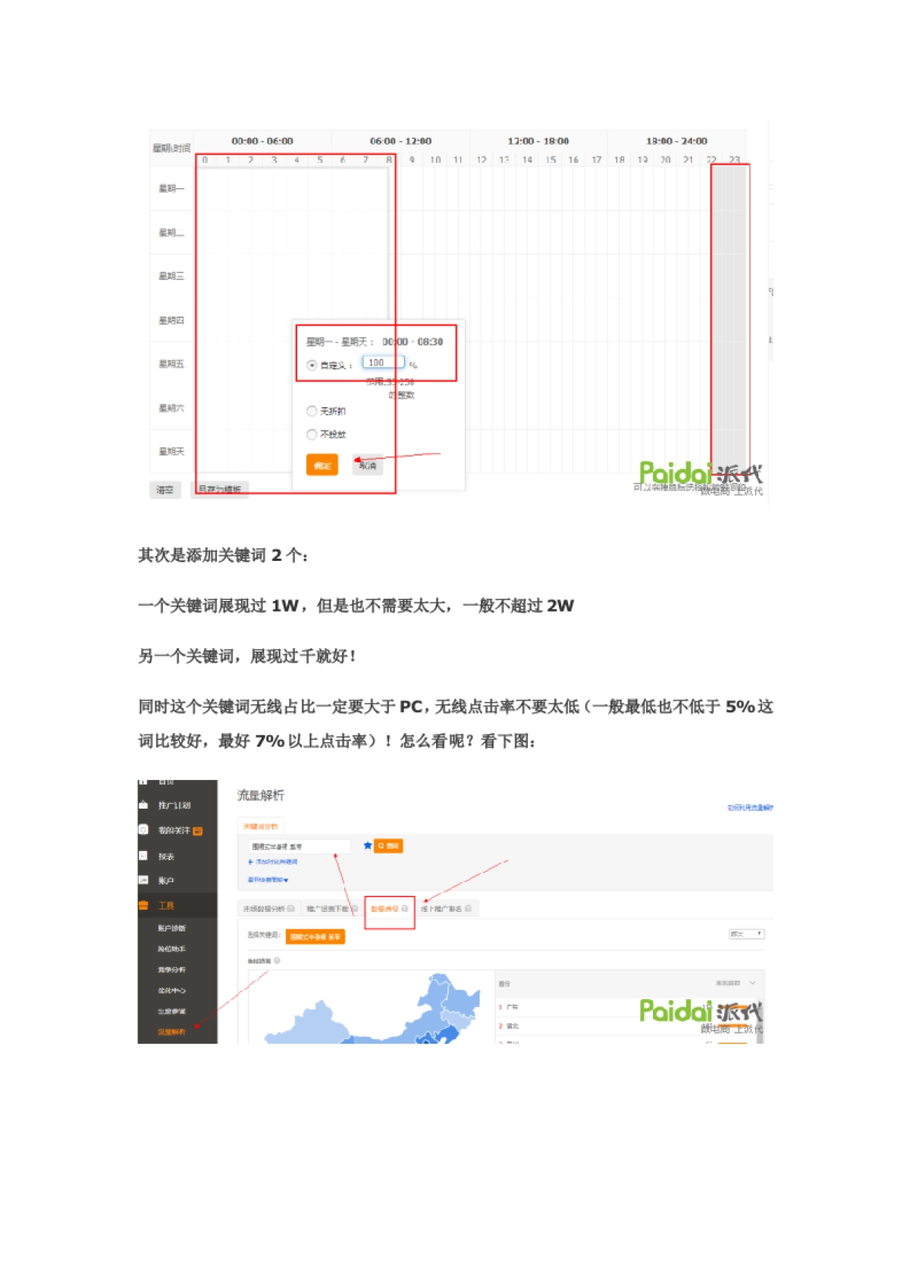Click the 添加对比关键词 link
Viewport: 910px width, 1287px height.
(273, 862)
